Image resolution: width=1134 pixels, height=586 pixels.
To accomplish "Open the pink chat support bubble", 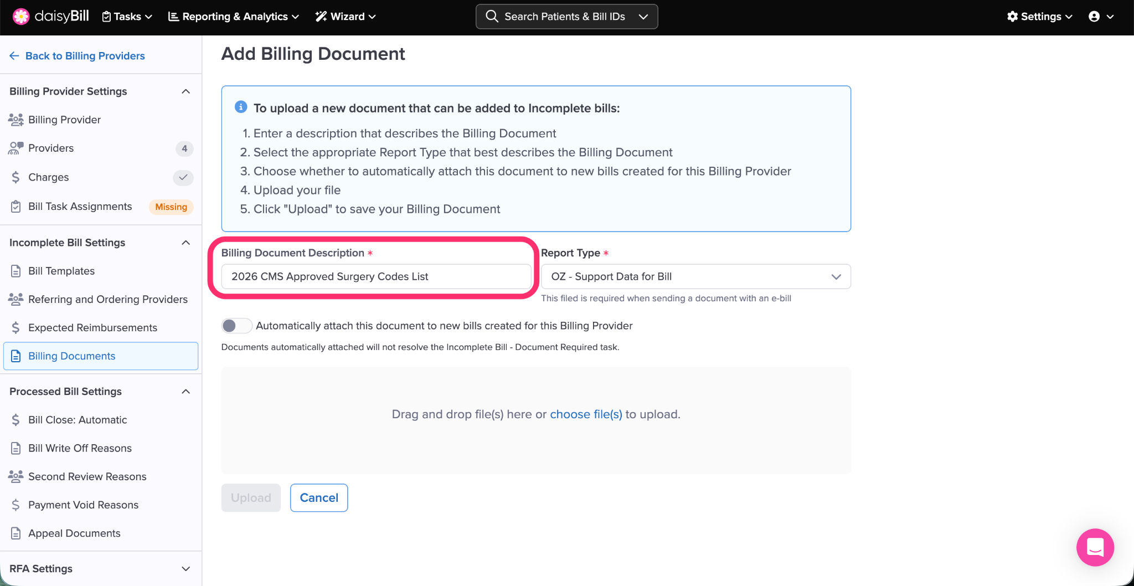I will [1095, 547].
